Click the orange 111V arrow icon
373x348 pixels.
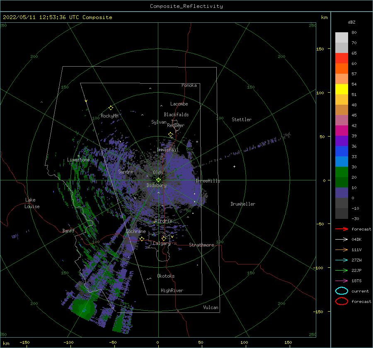(342, 250)
